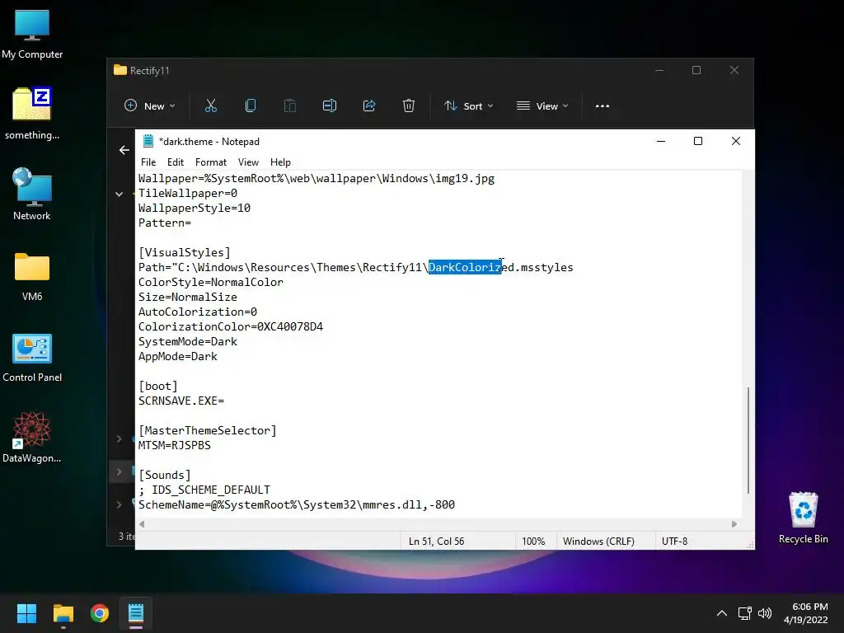Click the [VisualStyles] section header

tap(185, 252)
